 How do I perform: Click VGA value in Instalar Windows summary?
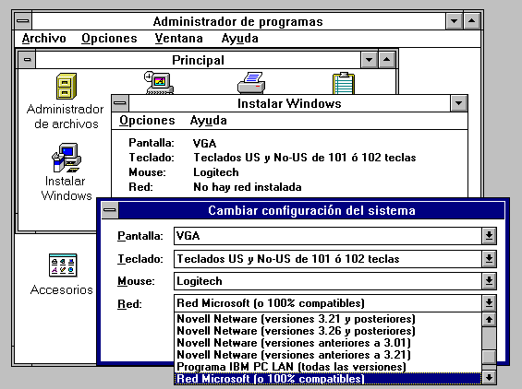pyautogui.click(x=204, y=144)
